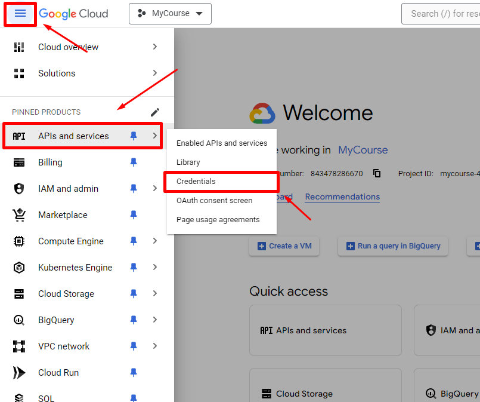The width and height of the screenshot is (480, 402).
Task: Unpin Cloud Run from pinned products
Action: [x=134, y=373]
